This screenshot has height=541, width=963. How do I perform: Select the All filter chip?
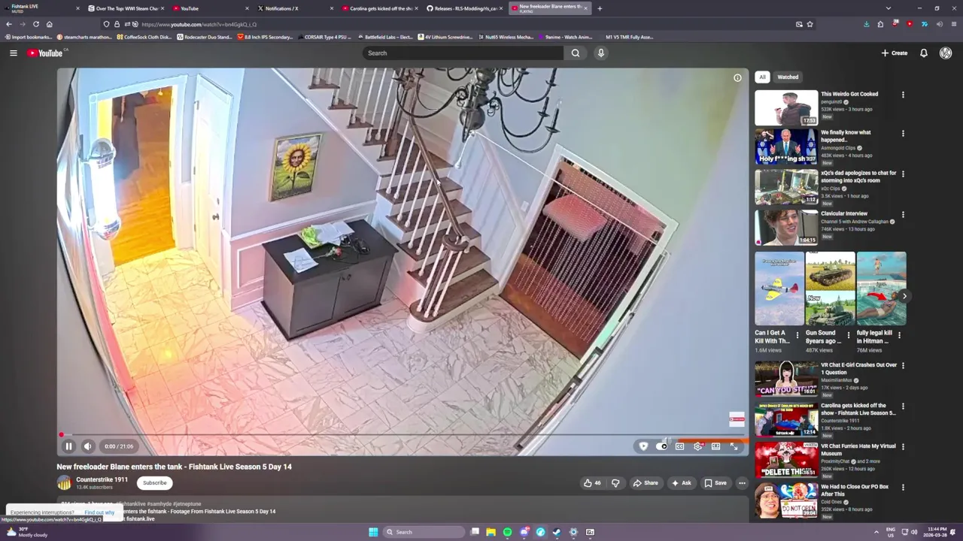[x=762, y=77]
